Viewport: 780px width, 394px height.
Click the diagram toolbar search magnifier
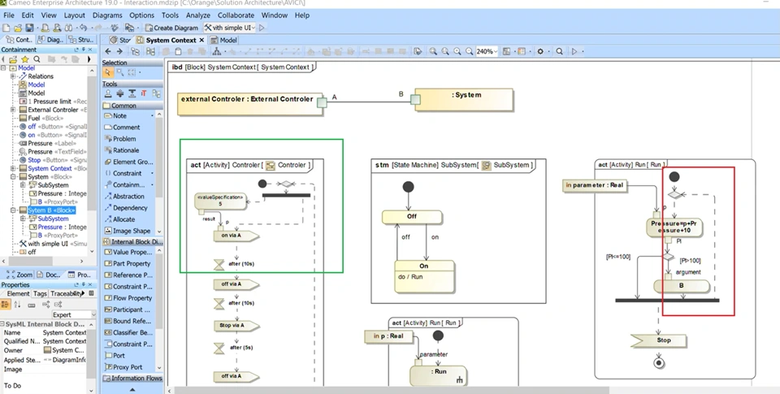[559, 51]
